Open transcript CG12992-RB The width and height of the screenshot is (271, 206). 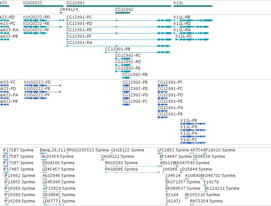point(126,78)
